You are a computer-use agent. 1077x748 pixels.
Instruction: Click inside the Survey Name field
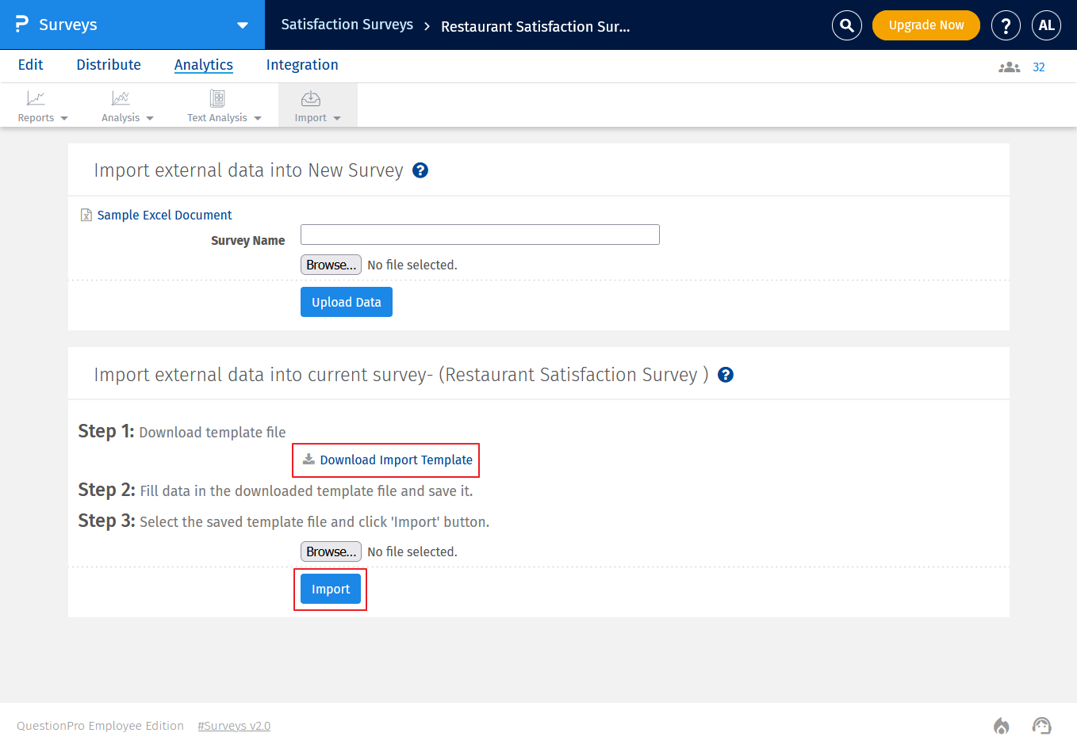[x=479, y=235]
